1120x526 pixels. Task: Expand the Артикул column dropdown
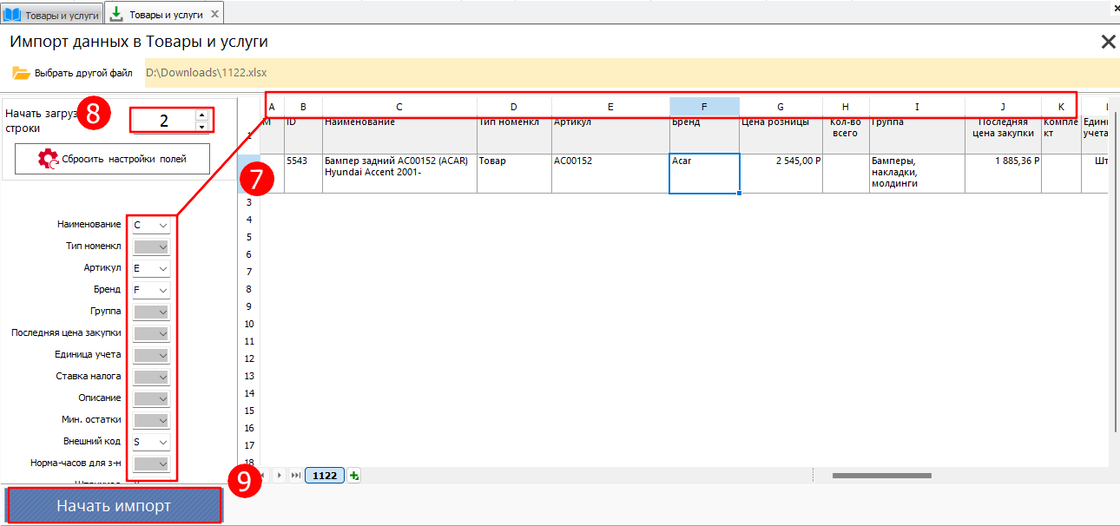[163, 268]
